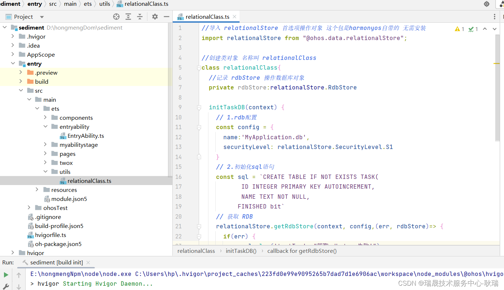Select the twox folder
Viewport: 504px width, 290px height.
pyautogui.click(x=66, y=163)
